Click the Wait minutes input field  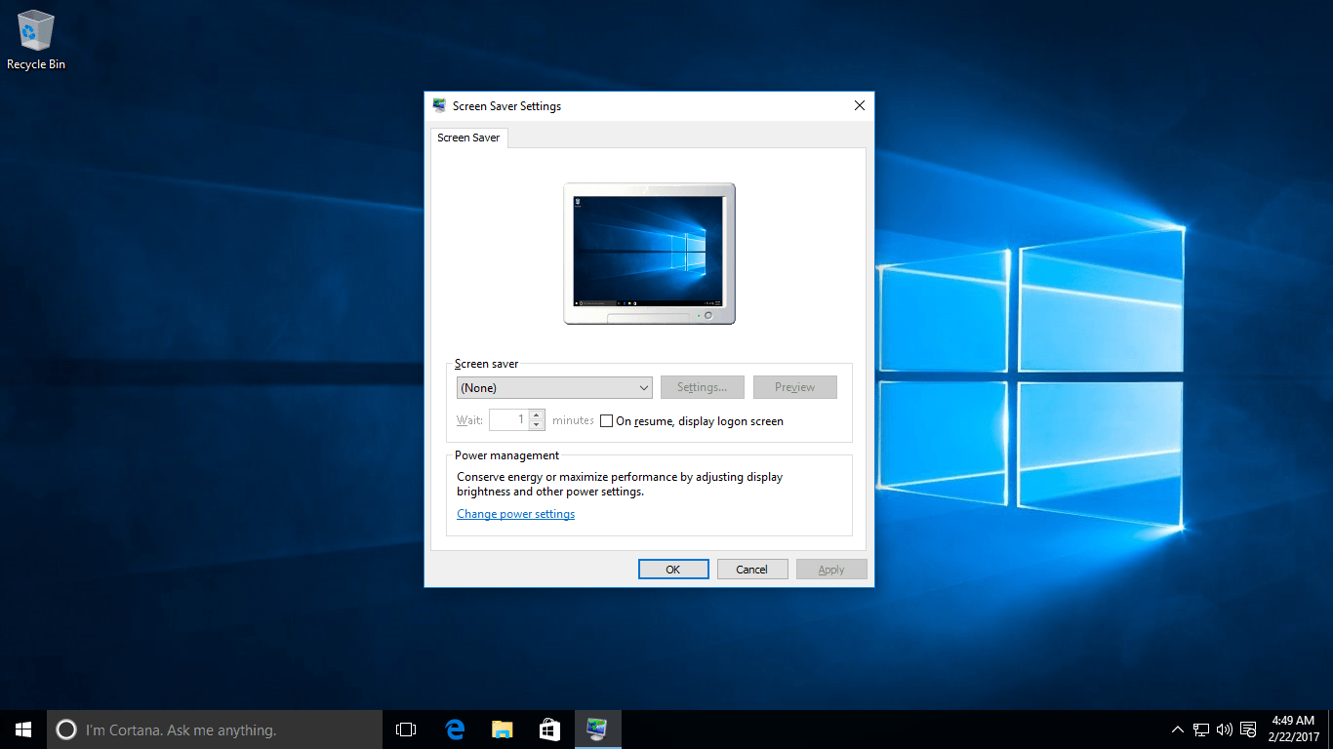(x=509, y=420)
